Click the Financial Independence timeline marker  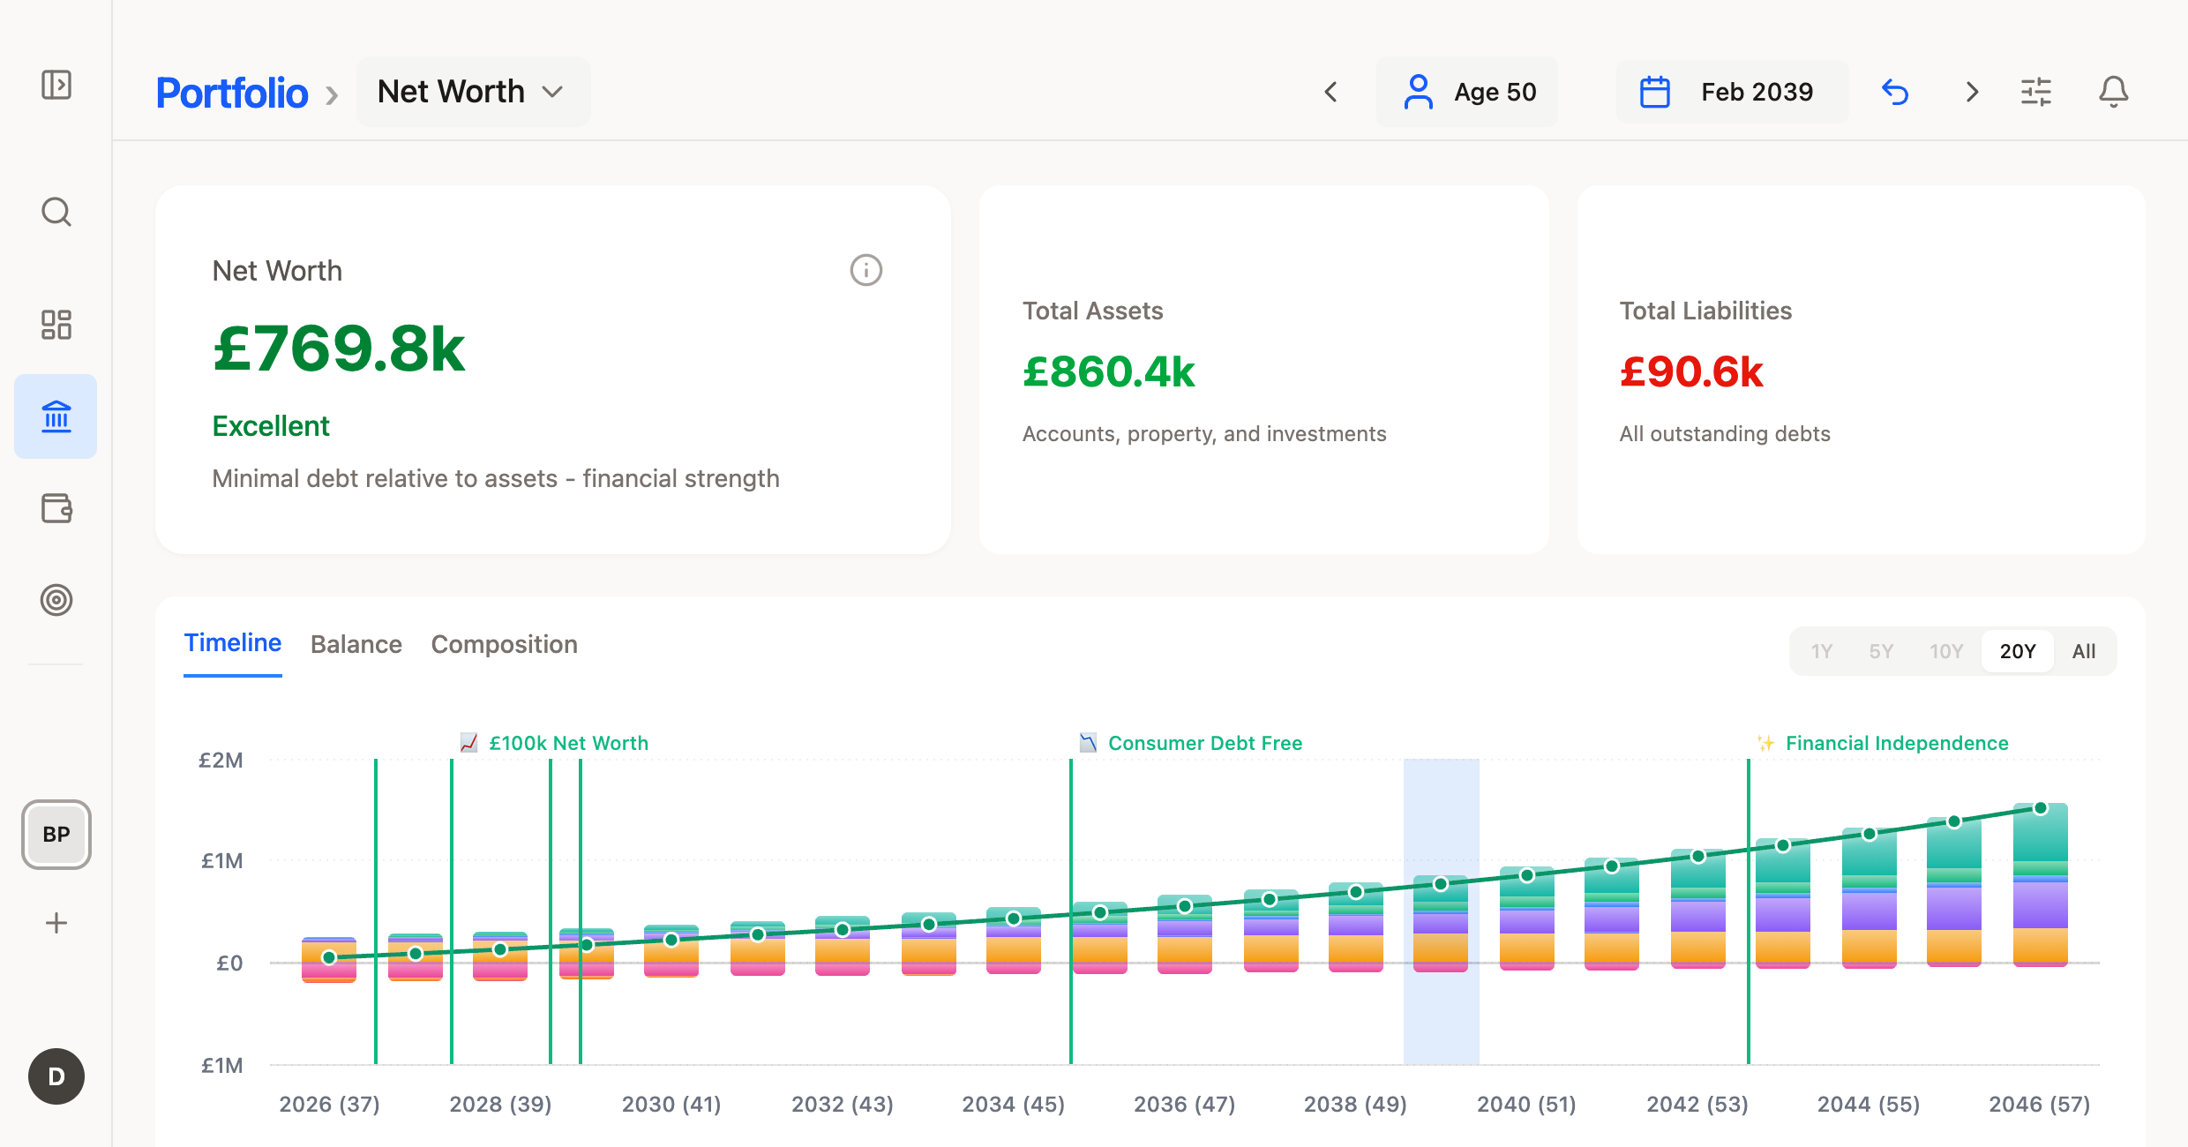coord(1895,743)
